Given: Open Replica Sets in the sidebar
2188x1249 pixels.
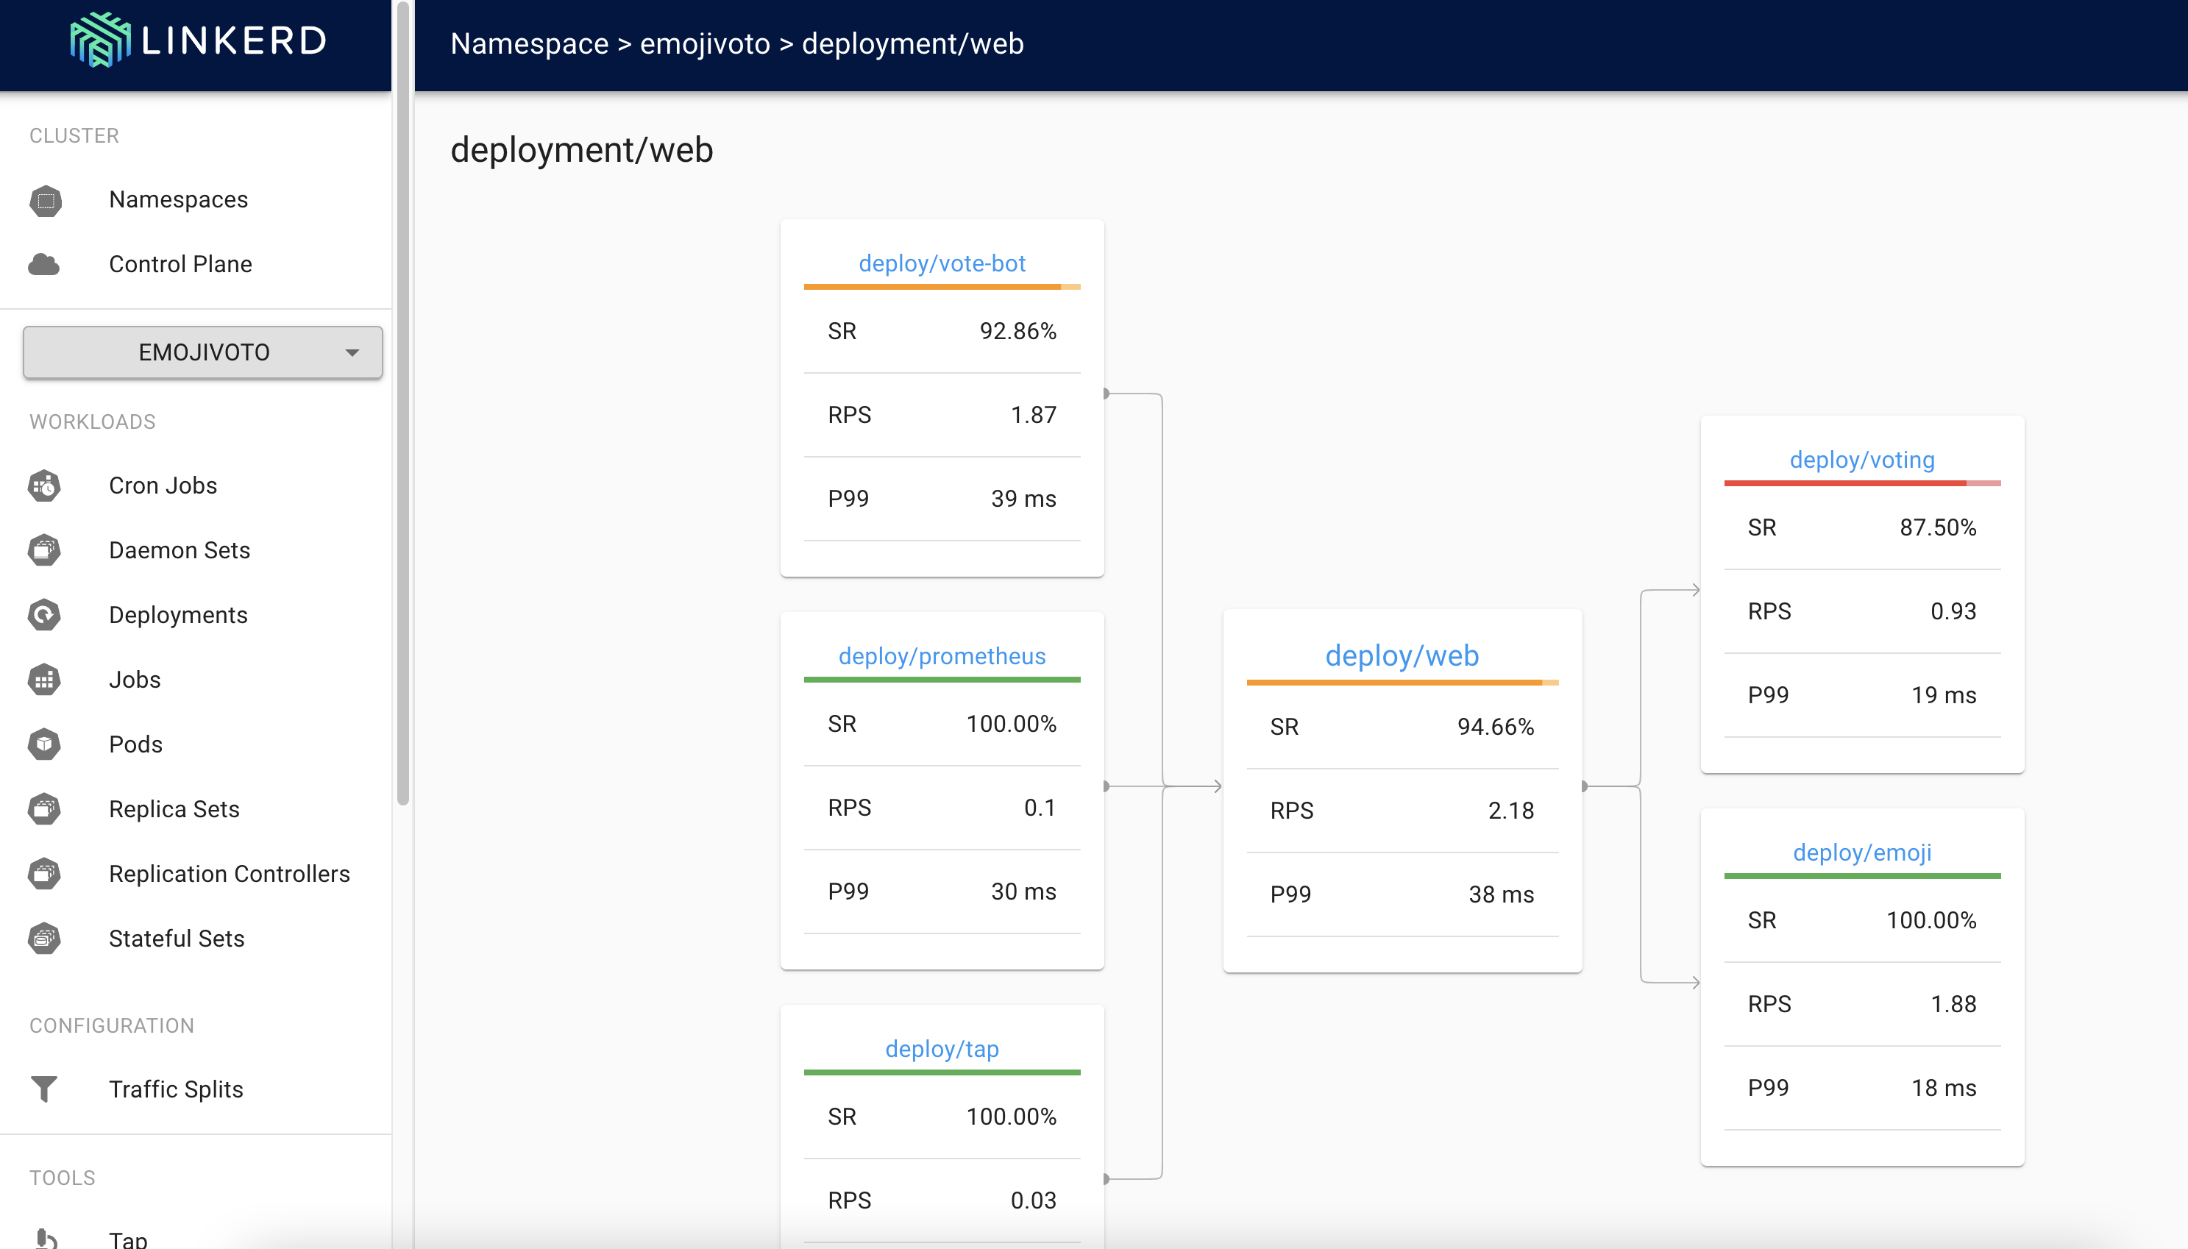Looking at the screenshot, I should (x=174, y=809).
